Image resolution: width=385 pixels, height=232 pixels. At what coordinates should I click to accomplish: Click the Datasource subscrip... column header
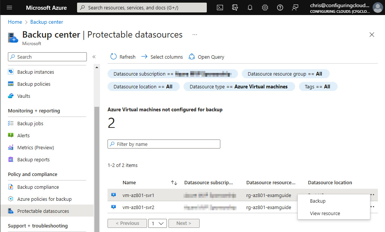[x=208, y=182]
